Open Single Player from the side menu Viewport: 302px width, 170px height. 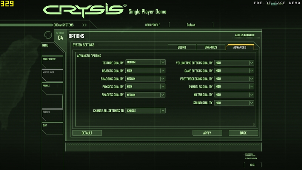52,62
